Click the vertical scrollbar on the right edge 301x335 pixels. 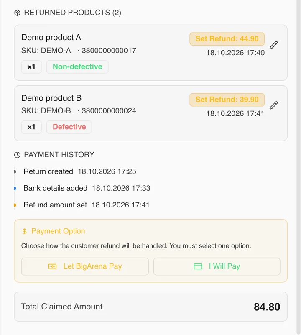coord(298,166)
